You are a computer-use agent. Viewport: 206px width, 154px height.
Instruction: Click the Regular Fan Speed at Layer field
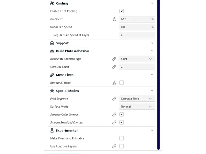pyautogui.click(x=137, y=35)
